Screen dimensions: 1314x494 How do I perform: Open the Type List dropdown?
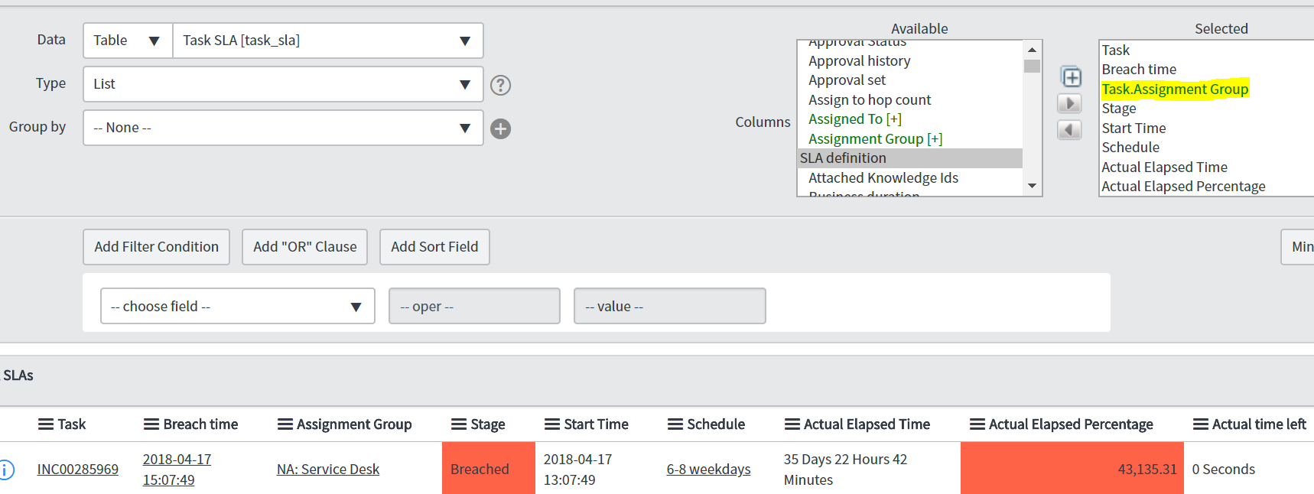click(283, 84)
